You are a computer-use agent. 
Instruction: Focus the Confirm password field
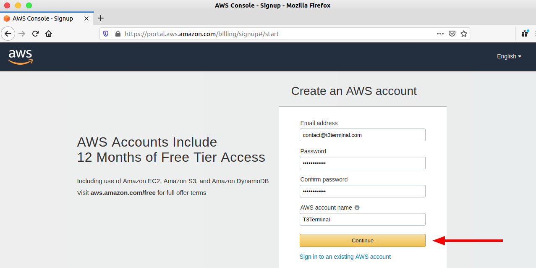coord(363,191)
